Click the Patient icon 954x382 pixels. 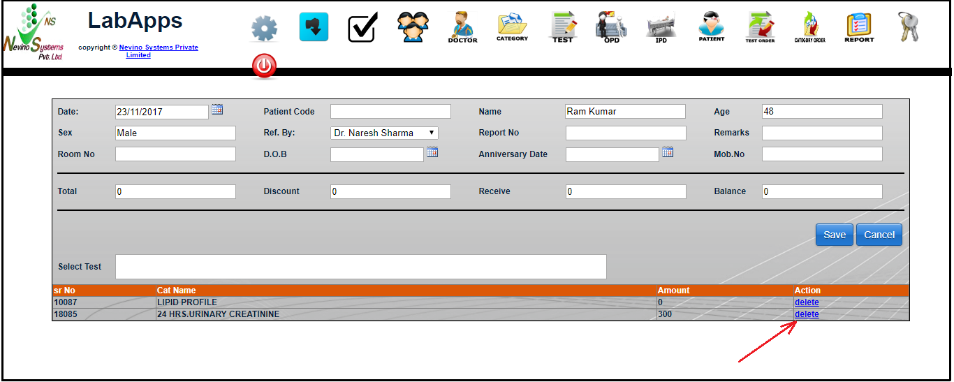(x=711, y=27)
